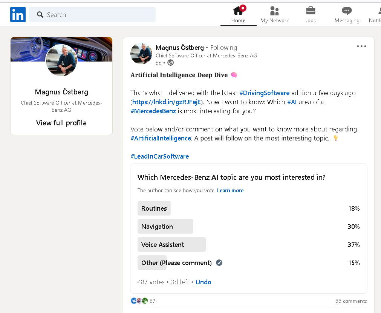Screen dimensions: 381x313
Task: Open the lnkd.in article link
Action: tap(167, 102)
